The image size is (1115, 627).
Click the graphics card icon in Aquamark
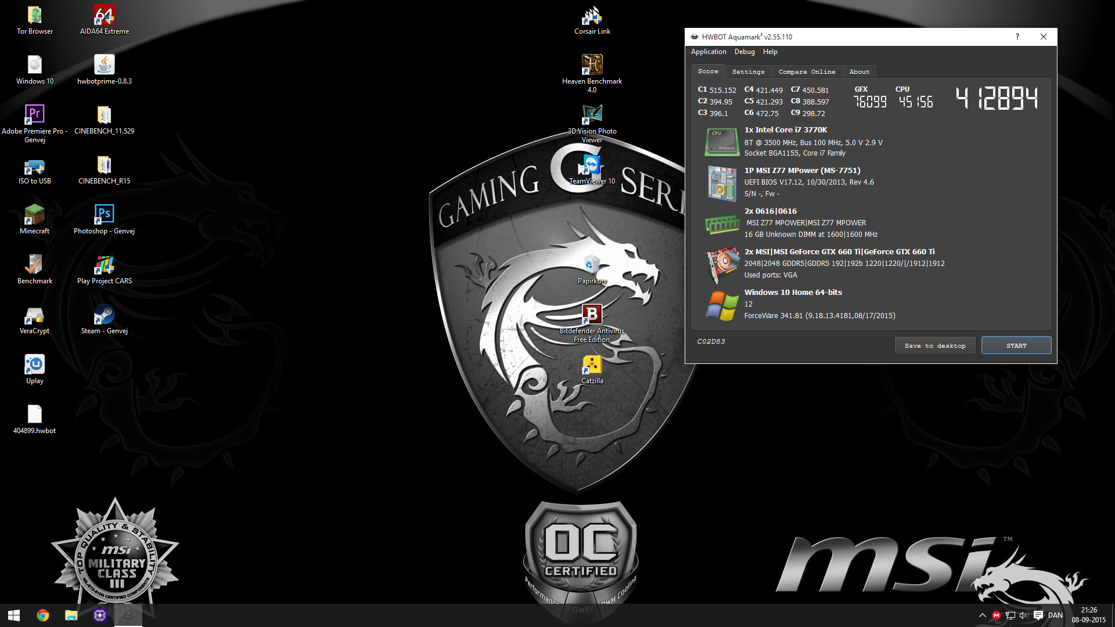[x=722, y=265]
